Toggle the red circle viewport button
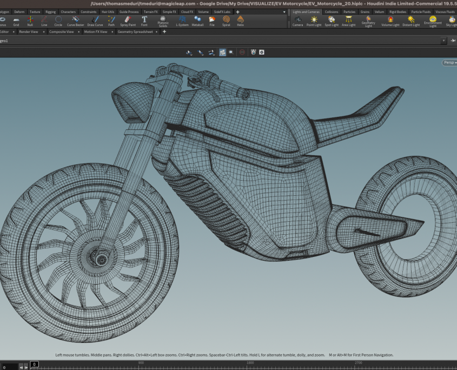 (x=242, y=52)
